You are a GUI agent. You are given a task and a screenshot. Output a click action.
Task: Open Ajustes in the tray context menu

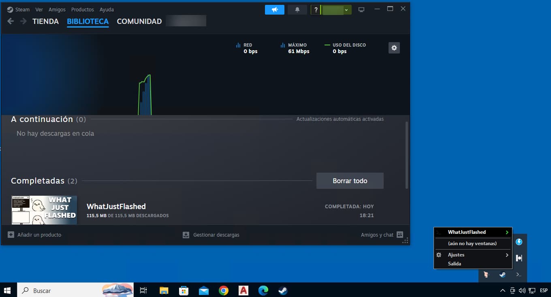473,255
